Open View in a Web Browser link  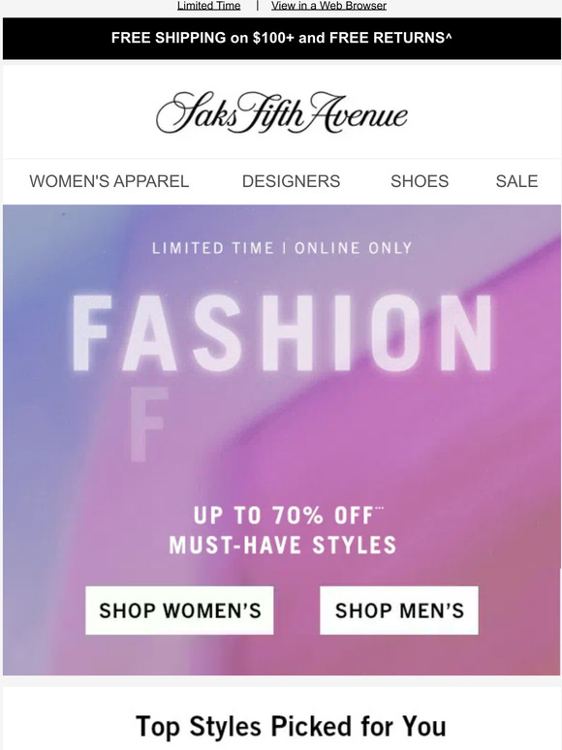click(x=329, y=6)
